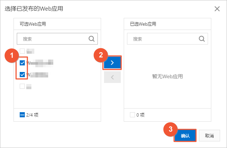Close the Web application selection dialog
Image resolution: width=227 pixels, height=148 pixels.
(217, 9)
